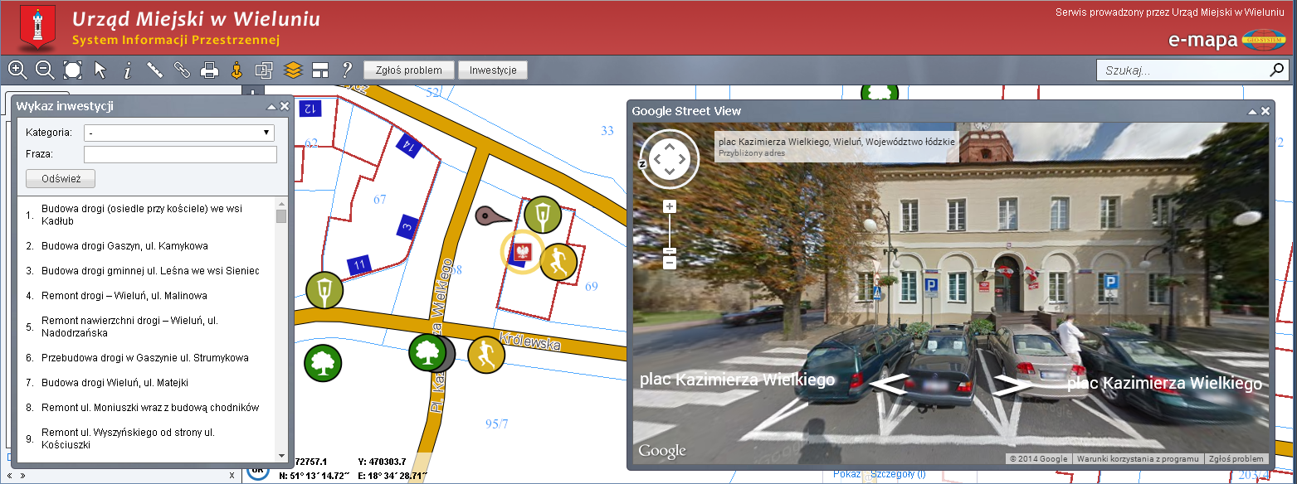Viewport: 1297px width, 484px height.
Task: Select the zoom out magnifier tool
Action: 45,70
